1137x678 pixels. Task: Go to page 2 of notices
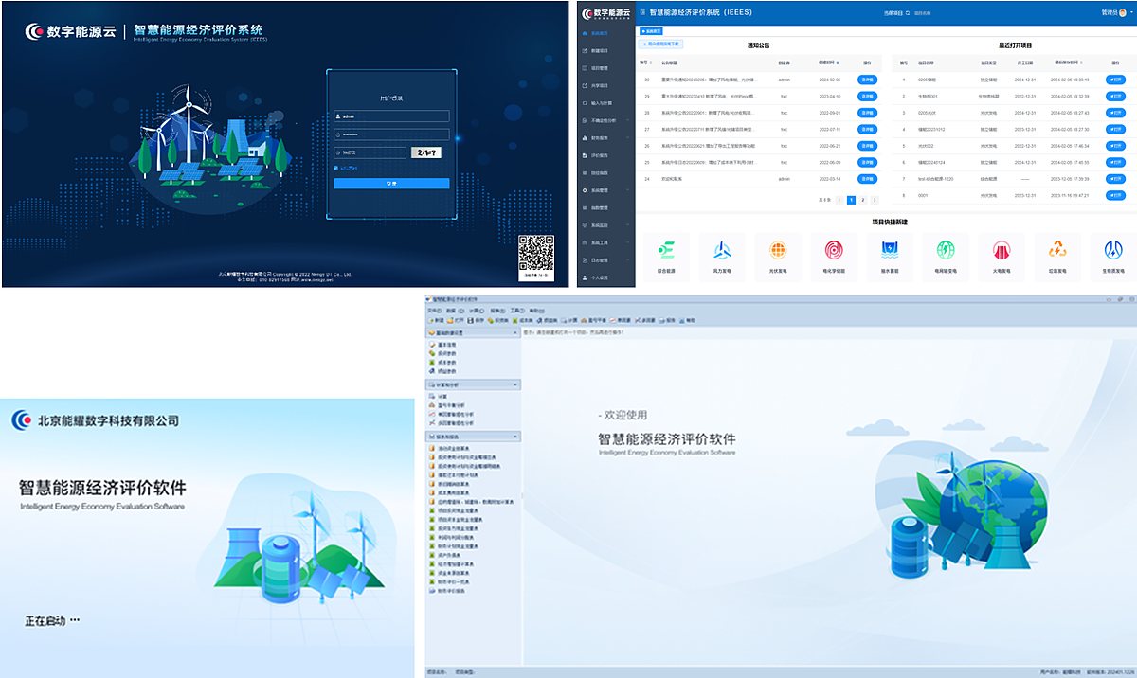[862, 200]
